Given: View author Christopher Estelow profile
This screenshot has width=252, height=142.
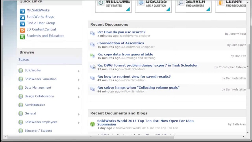Looking at the screenshot, I should (232, 67).
